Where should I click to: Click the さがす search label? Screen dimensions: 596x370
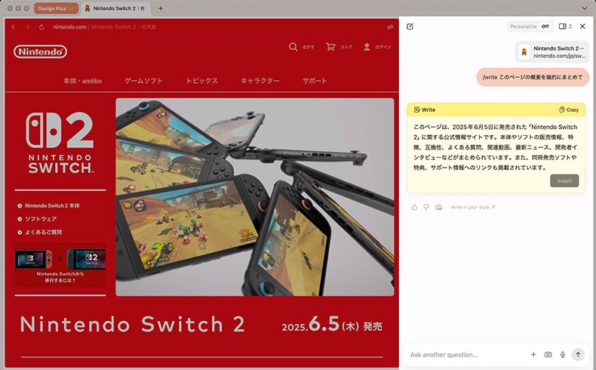[x=309, y=47]
